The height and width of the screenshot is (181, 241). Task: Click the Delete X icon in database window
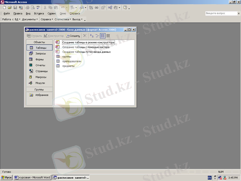(x=85, y=36)
